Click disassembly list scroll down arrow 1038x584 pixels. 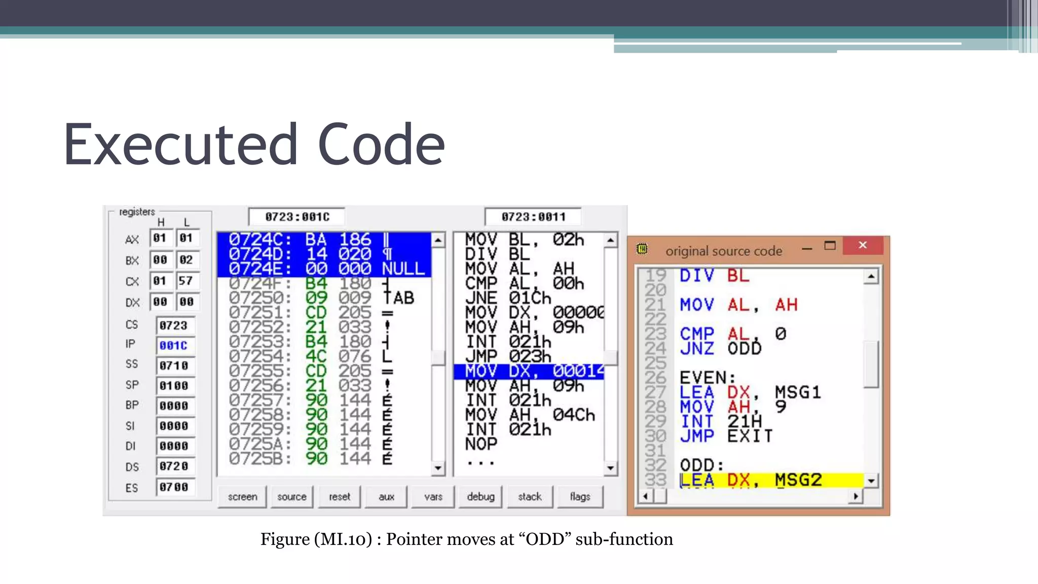(611, 468)
